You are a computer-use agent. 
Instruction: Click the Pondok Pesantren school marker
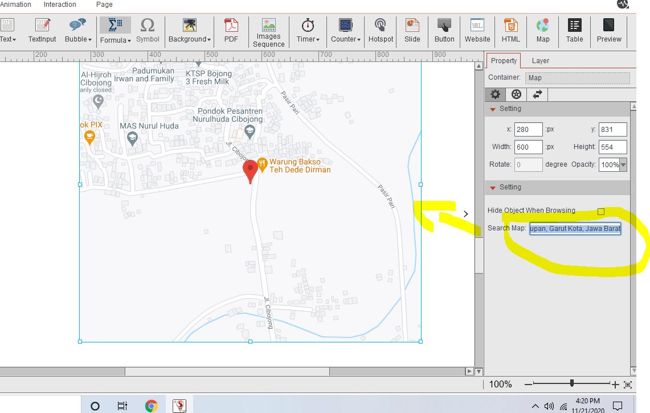[x=250, y=132]
